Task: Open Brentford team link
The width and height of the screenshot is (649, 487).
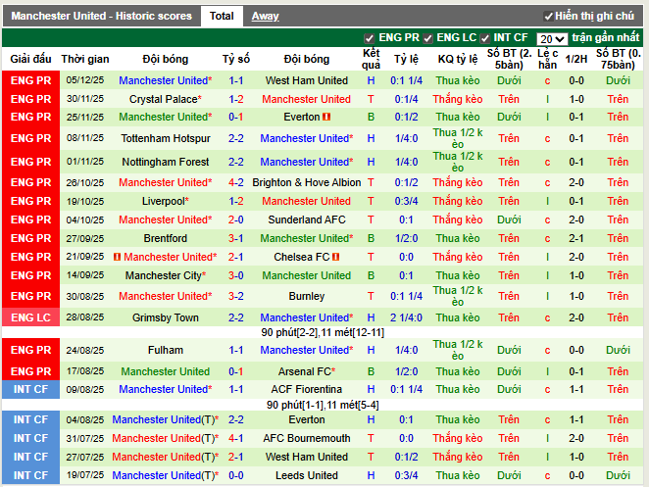Action: (x=166, y=238)
